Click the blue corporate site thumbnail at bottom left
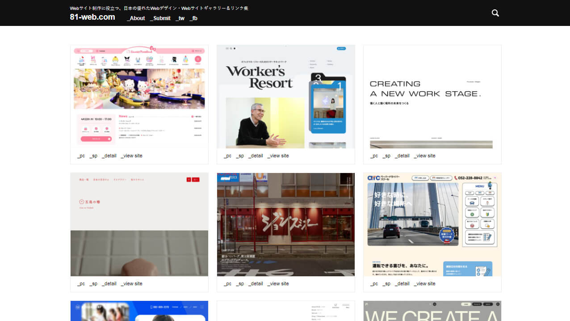The height and width of the screenshot is (321, 570). [139, 312]
